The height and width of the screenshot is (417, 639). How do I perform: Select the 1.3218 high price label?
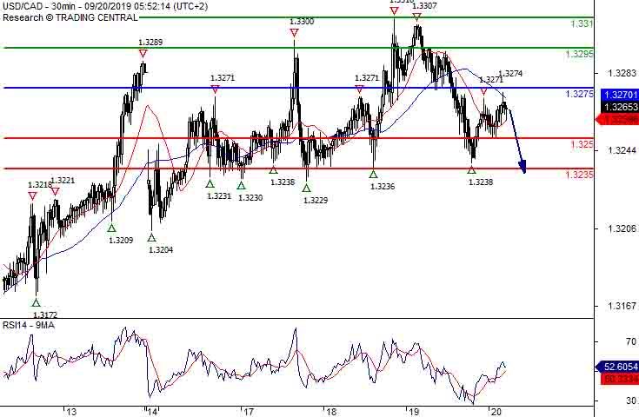point(40,184)
